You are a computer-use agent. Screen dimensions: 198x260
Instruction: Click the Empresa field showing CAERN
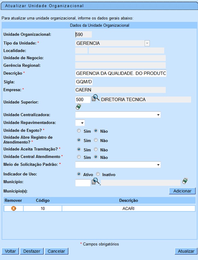click(x=120, y=90)
